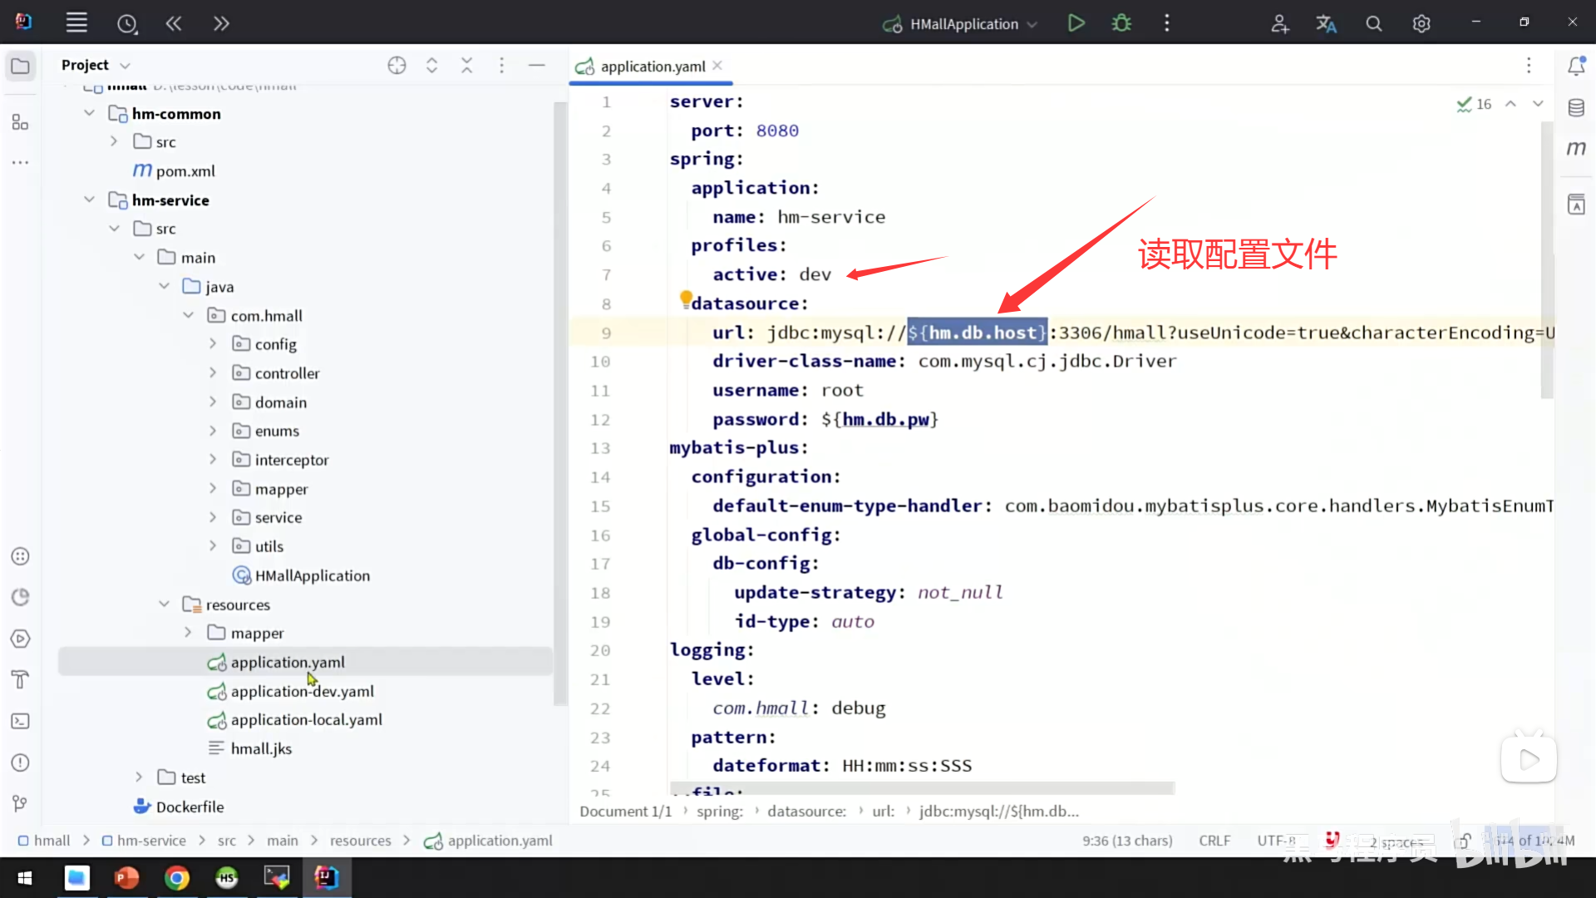Screen dimensions: 1596x898
Task: Collapse the resources folder
Action: click(164, 604)
